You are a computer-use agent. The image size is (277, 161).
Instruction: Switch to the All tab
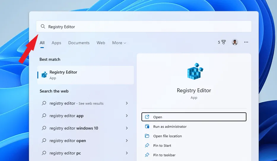[x=42, y=43]
